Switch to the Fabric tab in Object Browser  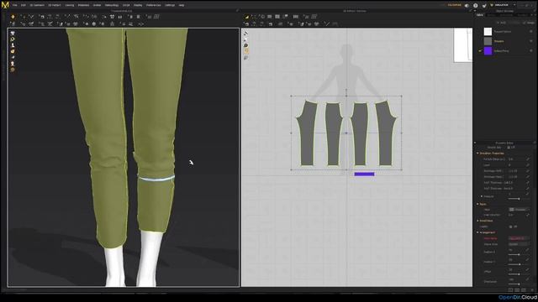coord(480,15)
